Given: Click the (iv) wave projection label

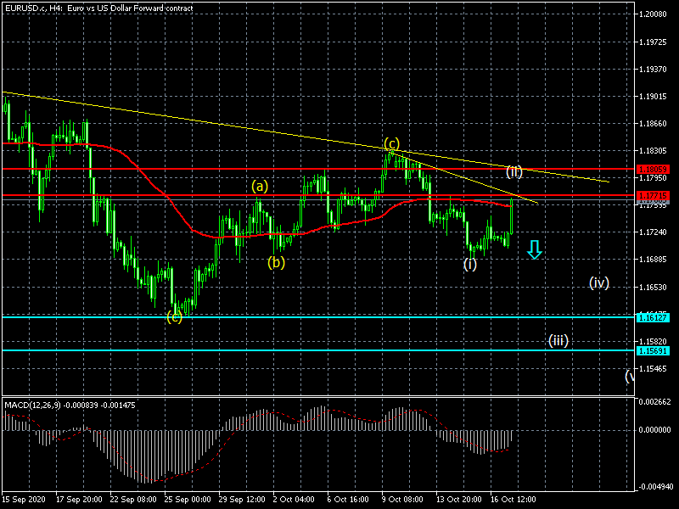Looking at the screenshot, I should coord(599,282).
